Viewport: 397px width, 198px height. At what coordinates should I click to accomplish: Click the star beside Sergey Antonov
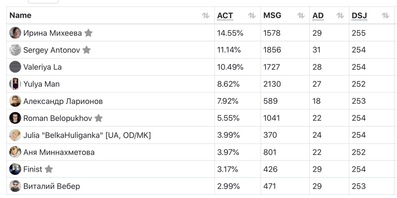pyautogui.click(x=87, y=50)
